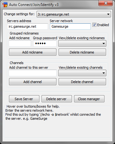The image size is (115, 144).
Task: Click the Delete nickname button
Action: click(82, 52)
